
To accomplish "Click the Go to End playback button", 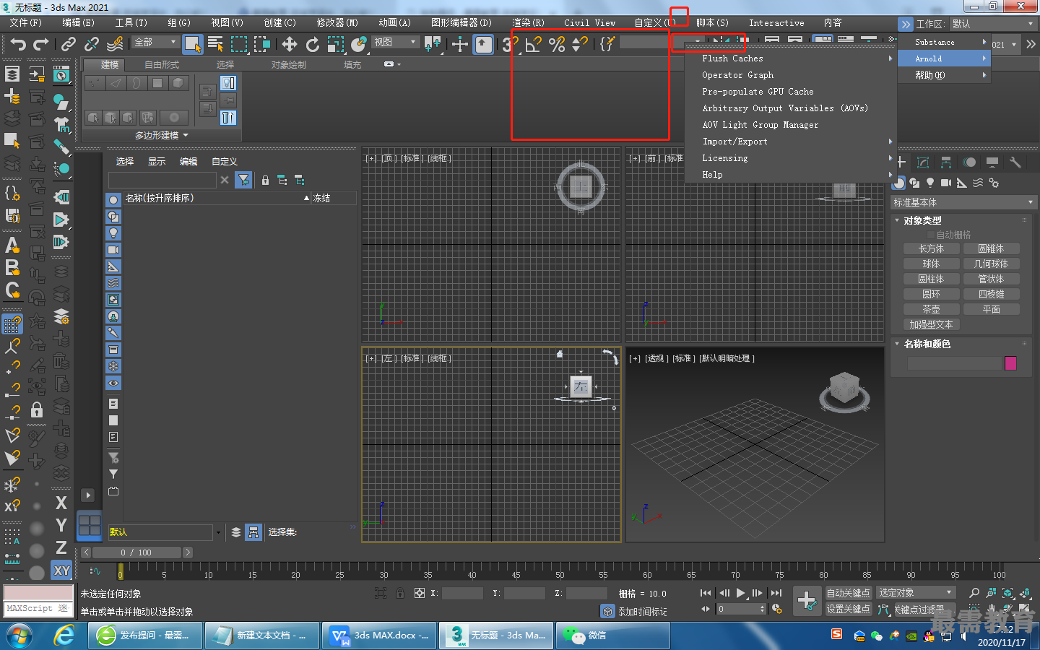I will click(x=776, y=593).
